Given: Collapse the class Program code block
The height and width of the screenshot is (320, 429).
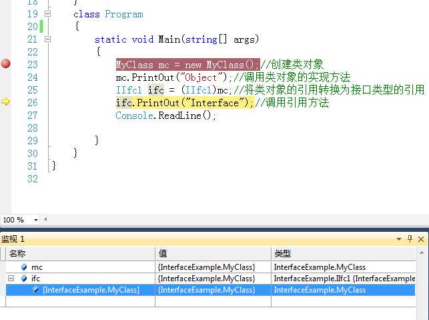Looking at the screenshot, I should click(x=47, y=14).
